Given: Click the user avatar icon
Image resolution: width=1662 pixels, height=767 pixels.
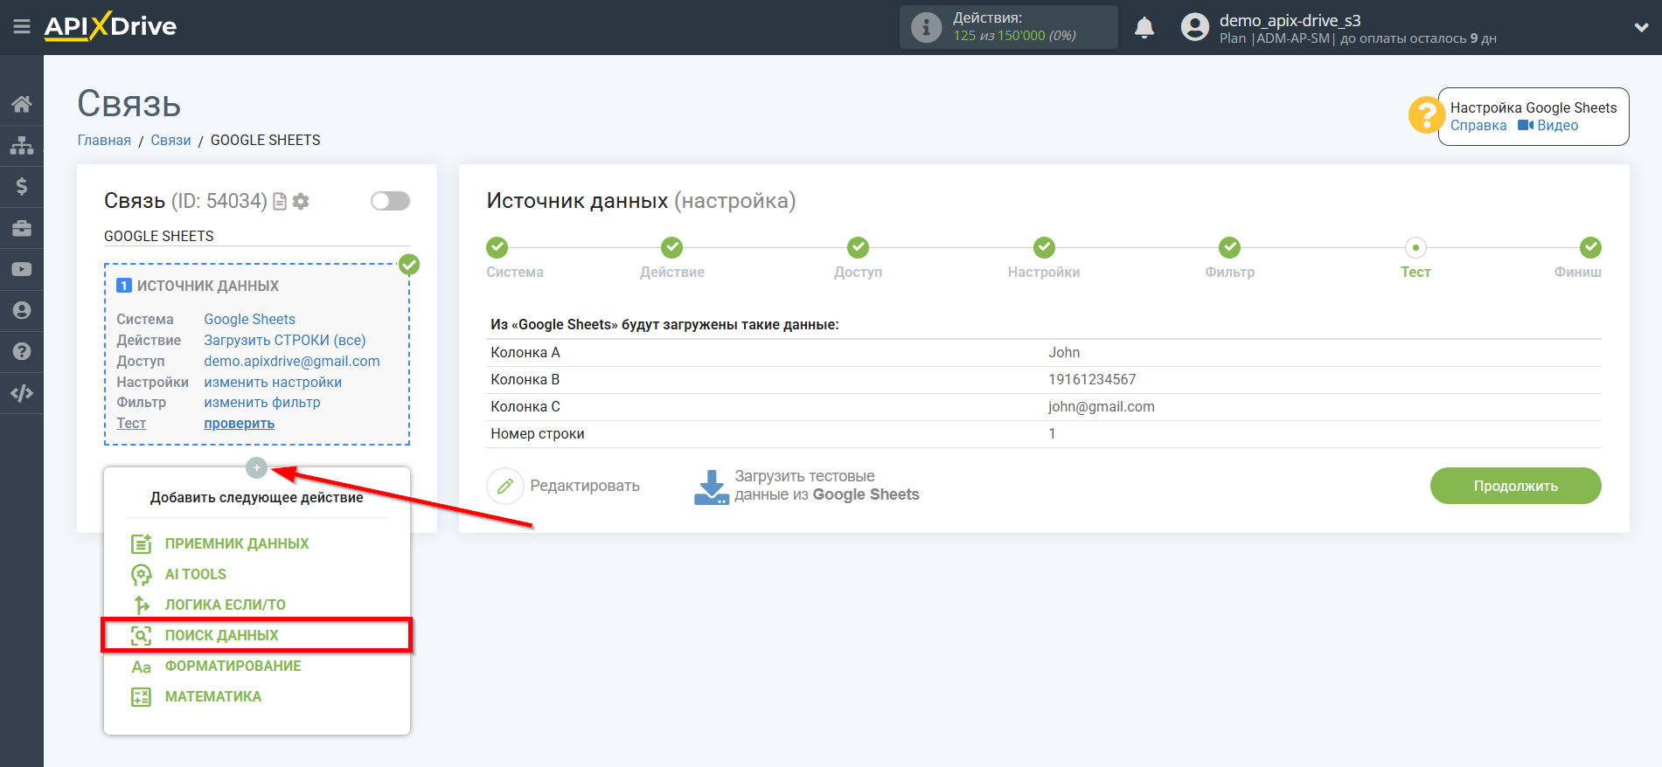Looking at the screenshot, I should pos(1194,27).
